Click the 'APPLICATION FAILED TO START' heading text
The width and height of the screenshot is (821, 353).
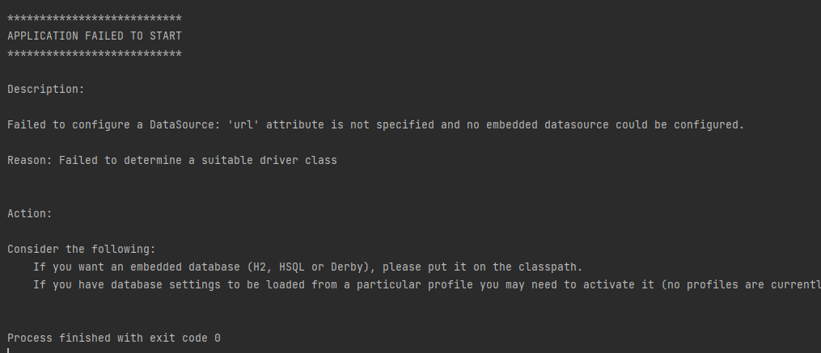click(x=95, y=36)
